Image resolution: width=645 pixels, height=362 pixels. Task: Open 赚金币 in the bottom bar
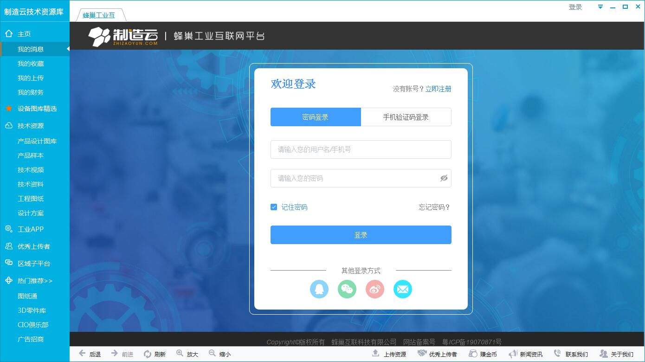(483, 354)
